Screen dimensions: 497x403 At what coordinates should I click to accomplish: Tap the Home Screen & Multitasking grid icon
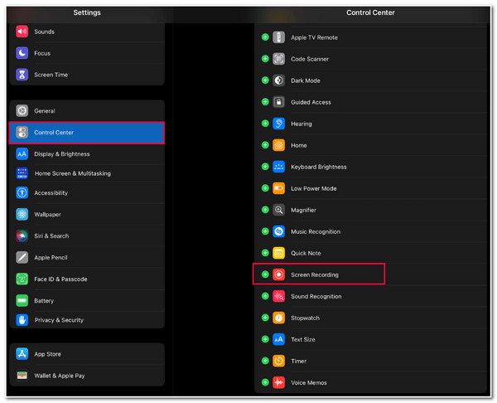(x=22, y=173)
